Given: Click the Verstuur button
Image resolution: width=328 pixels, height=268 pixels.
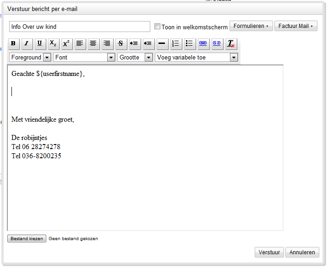Looking at the screenshot, I should click(x=269, y=252).
